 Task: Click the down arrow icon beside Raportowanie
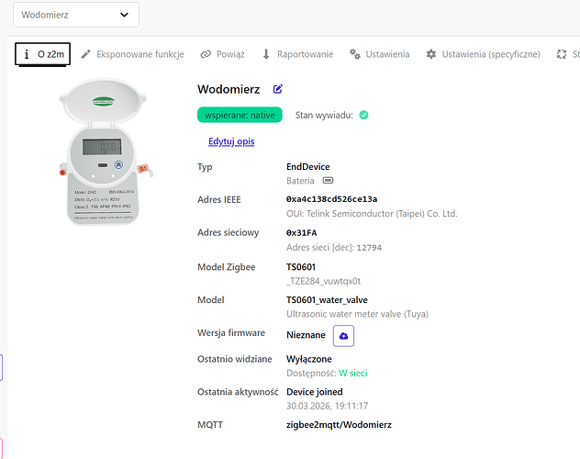(x=266, y=54)
